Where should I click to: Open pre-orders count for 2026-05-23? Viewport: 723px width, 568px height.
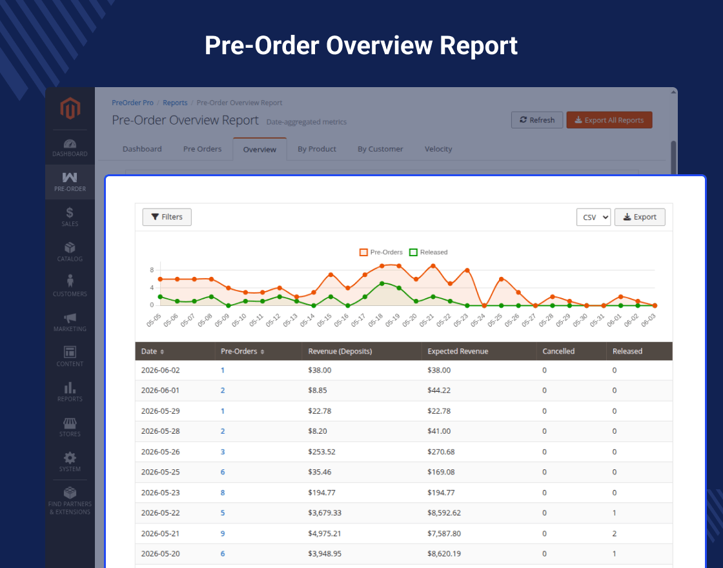coord(222,492)
